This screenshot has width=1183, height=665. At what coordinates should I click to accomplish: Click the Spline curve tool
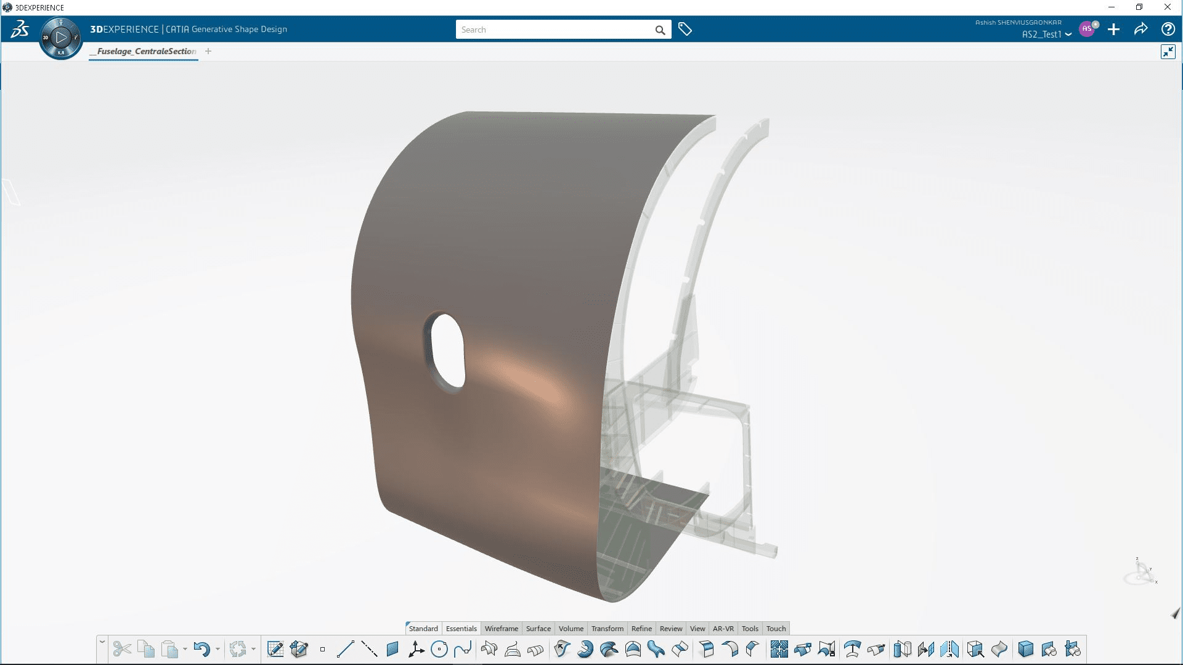click(x=462, y=649)
